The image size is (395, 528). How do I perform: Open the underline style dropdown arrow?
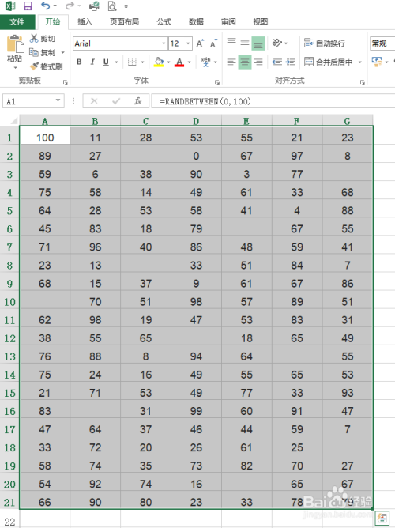coord(116,62)
